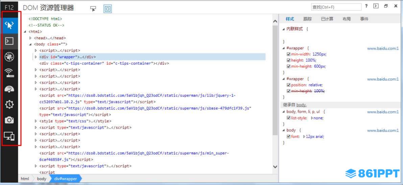The width and height of the screenshot is (403, 185).
Task: Open the Memory camera icon tool
Action: pos(9,120)
